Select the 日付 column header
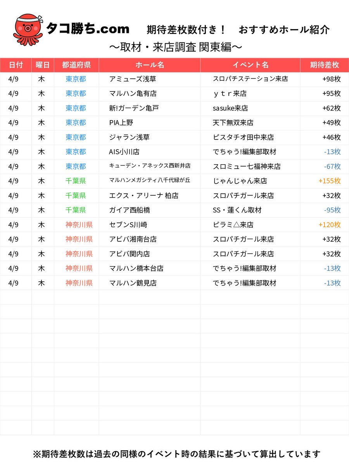 coord(16,65)
